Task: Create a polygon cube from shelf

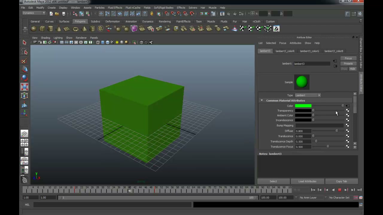Action: (42, 29)
